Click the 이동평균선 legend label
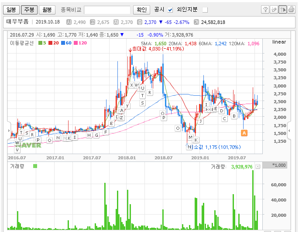299x232 pixels. 22,43
